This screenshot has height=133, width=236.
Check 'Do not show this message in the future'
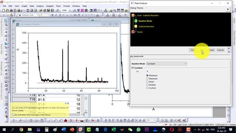pyautogui.click(x=13, y=115)
